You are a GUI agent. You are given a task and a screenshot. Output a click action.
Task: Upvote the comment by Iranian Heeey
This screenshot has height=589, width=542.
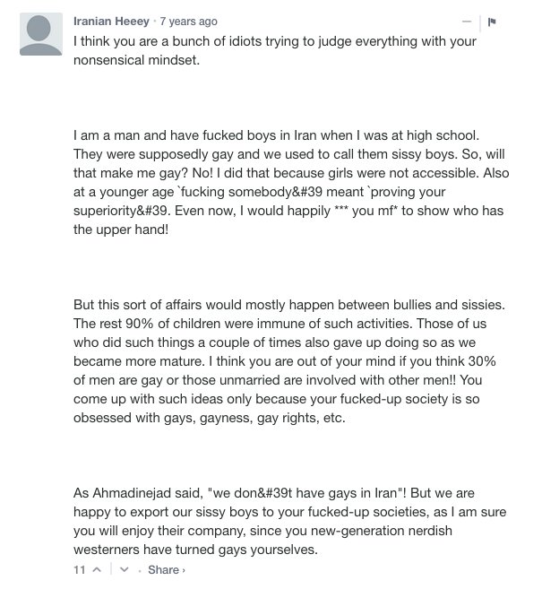pyautogui.click(x=97, y=570)
